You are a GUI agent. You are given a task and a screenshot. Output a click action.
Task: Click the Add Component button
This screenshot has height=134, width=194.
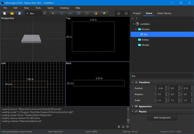[x=162, y=118]
